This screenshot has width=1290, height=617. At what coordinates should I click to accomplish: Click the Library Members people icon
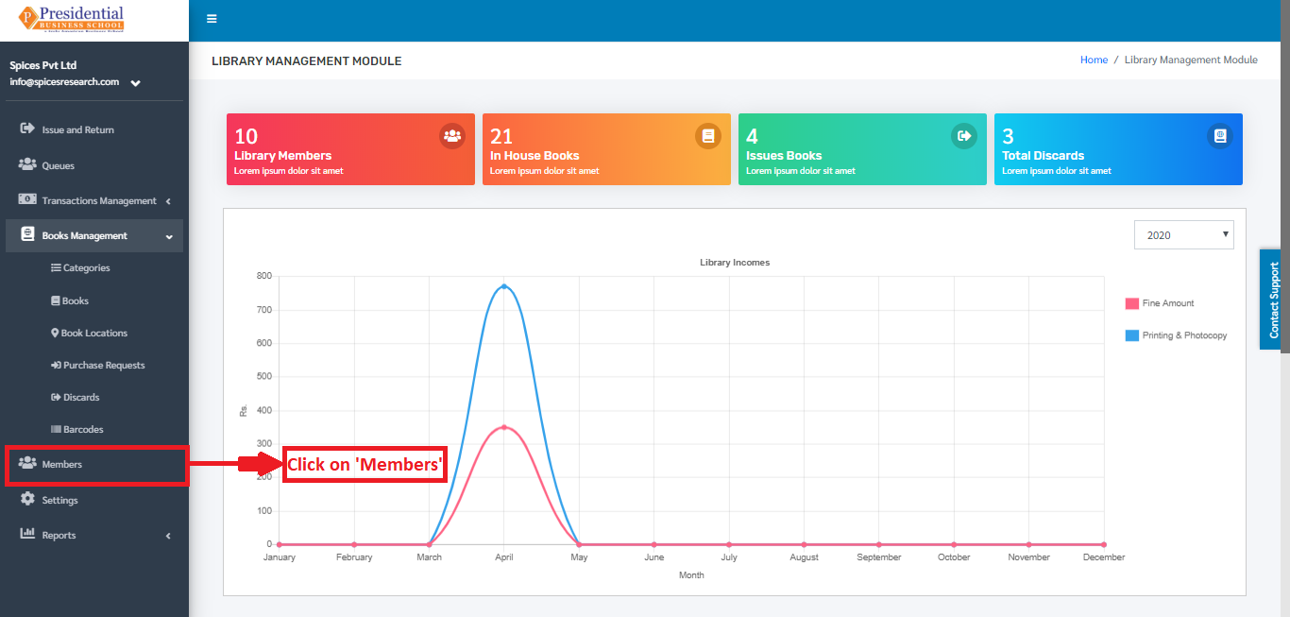point(452,136)
